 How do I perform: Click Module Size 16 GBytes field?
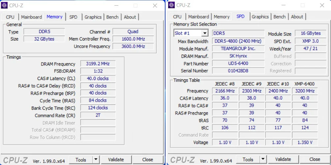tap(311, 33)
